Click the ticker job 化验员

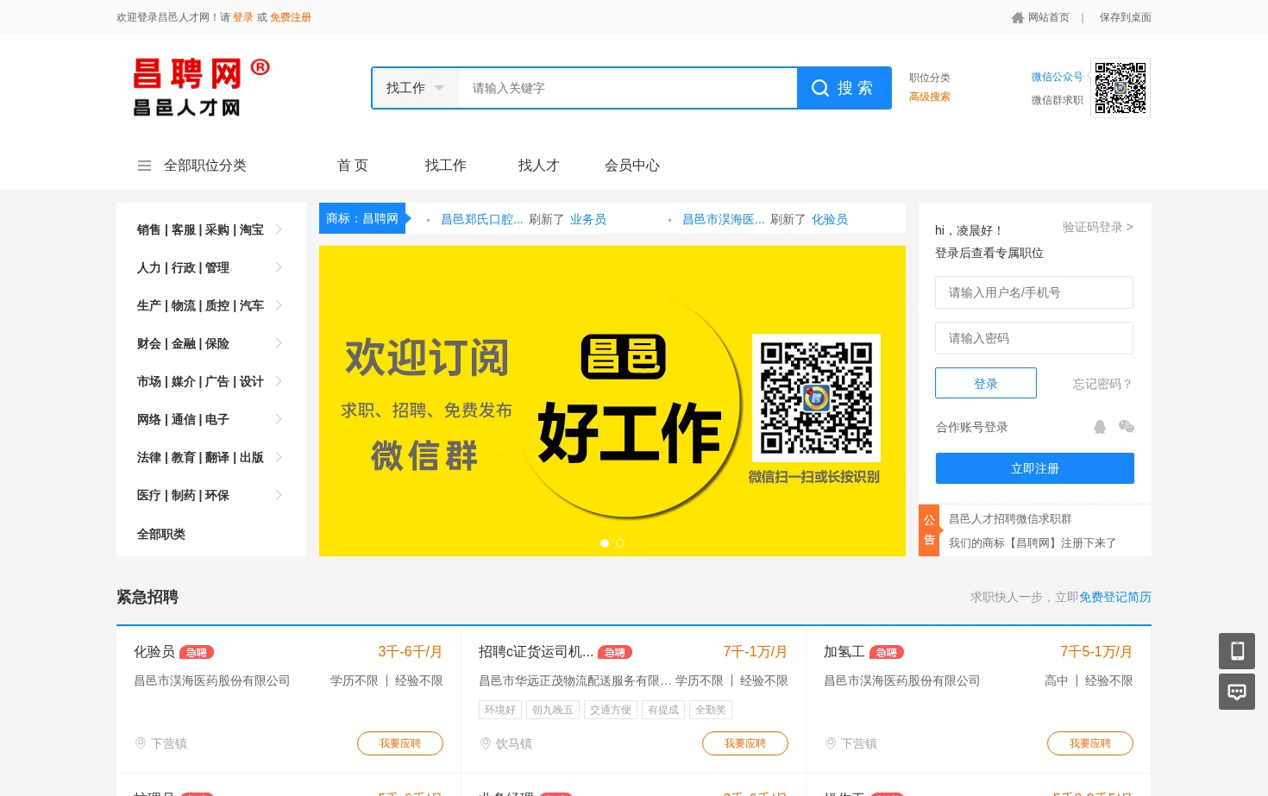click(830, 219)
